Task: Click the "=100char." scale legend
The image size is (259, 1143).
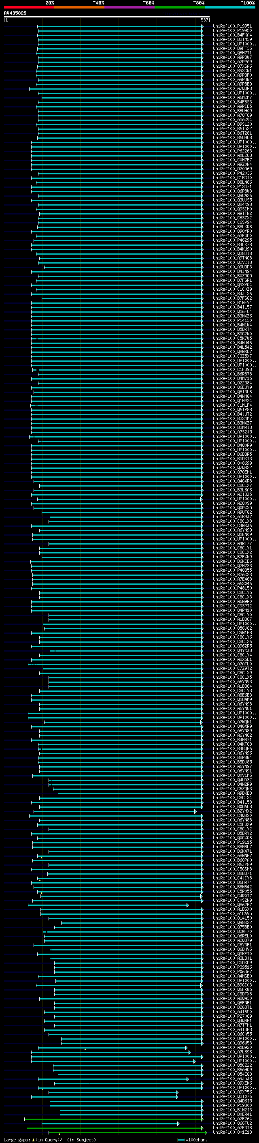Action: 197,1140
